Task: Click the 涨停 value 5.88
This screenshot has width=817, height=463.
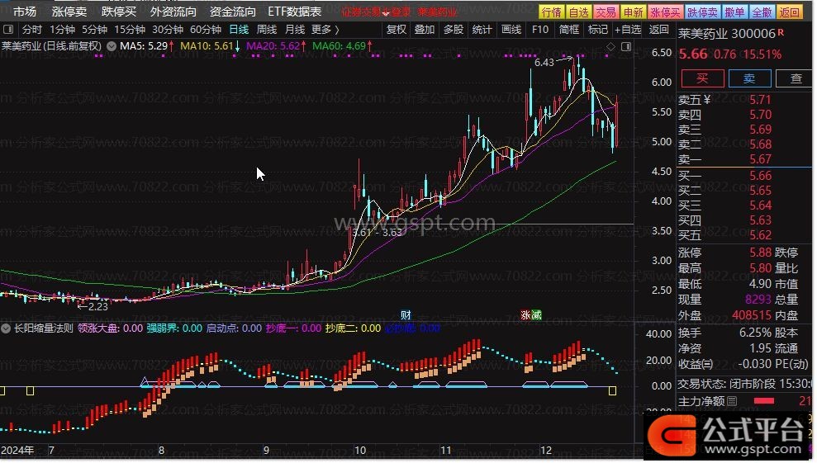Action: [x=760, y=253]
